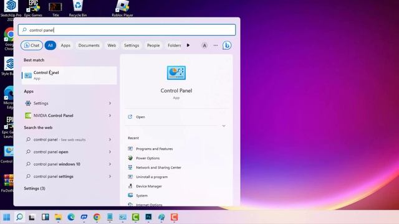
Task: Open the account avatar 'A' button
Action: tap(204, 45)
